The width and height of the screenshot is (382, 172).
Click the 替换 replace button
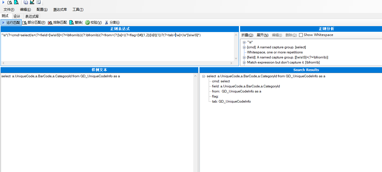(76, 22)
